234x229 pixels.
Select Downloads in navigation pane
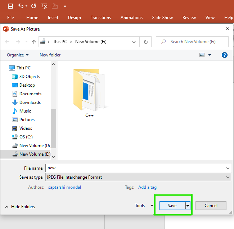pos(30,102)
